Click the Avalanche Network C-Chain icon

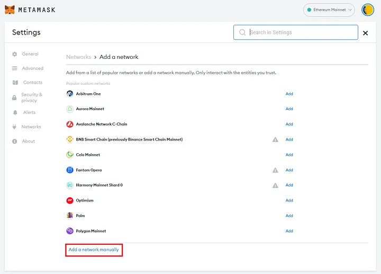(70, 124)
